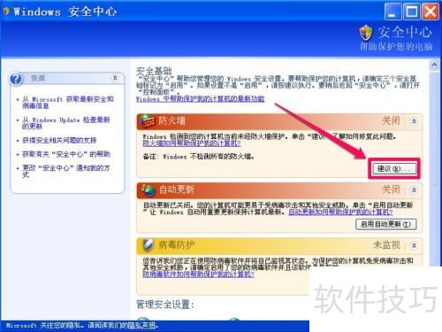Click the firewall brick wall icon
Screen dimensions: 442x332
[148, 120]
